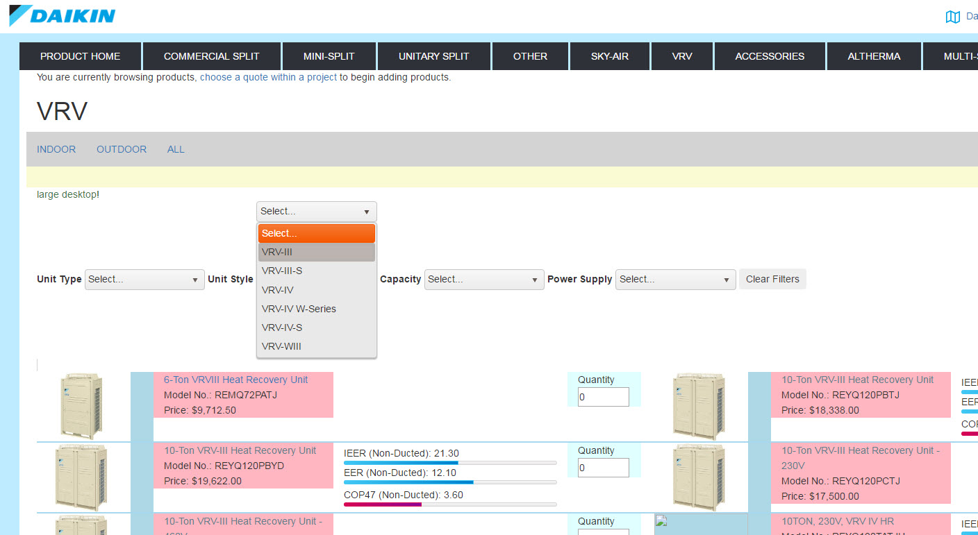Open the 6-Ton VRVIII Heat Recovery Unit link
Viewport: 978px width, 535px height.
coord(235,380)
